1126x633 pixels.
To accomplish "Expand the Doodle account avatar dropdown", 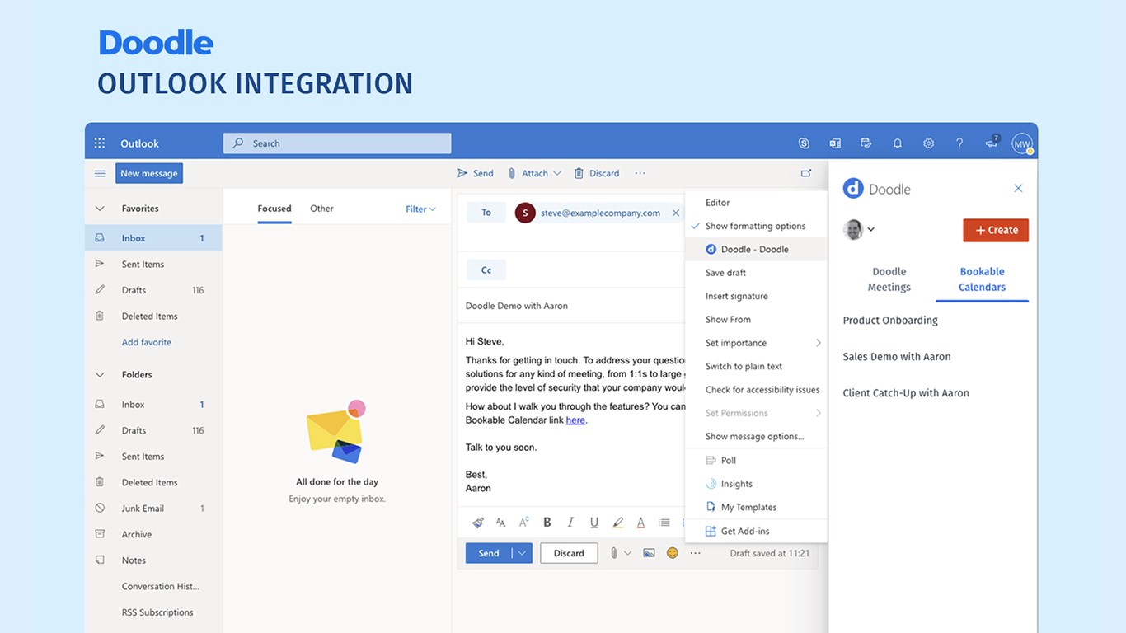I will pyautogui.click(x=859, y=230).
